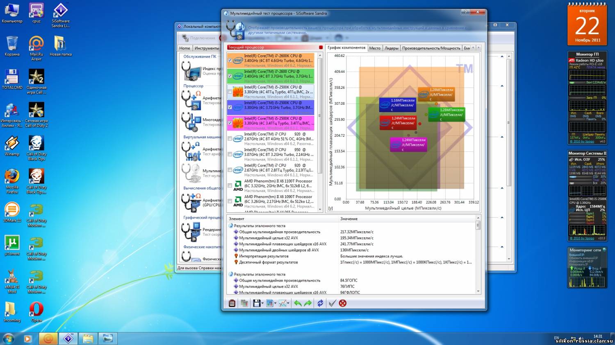This screenshot has height=345, width=615.
Task: Select the Opera desktop icon
Action: [x=36, y=312]
